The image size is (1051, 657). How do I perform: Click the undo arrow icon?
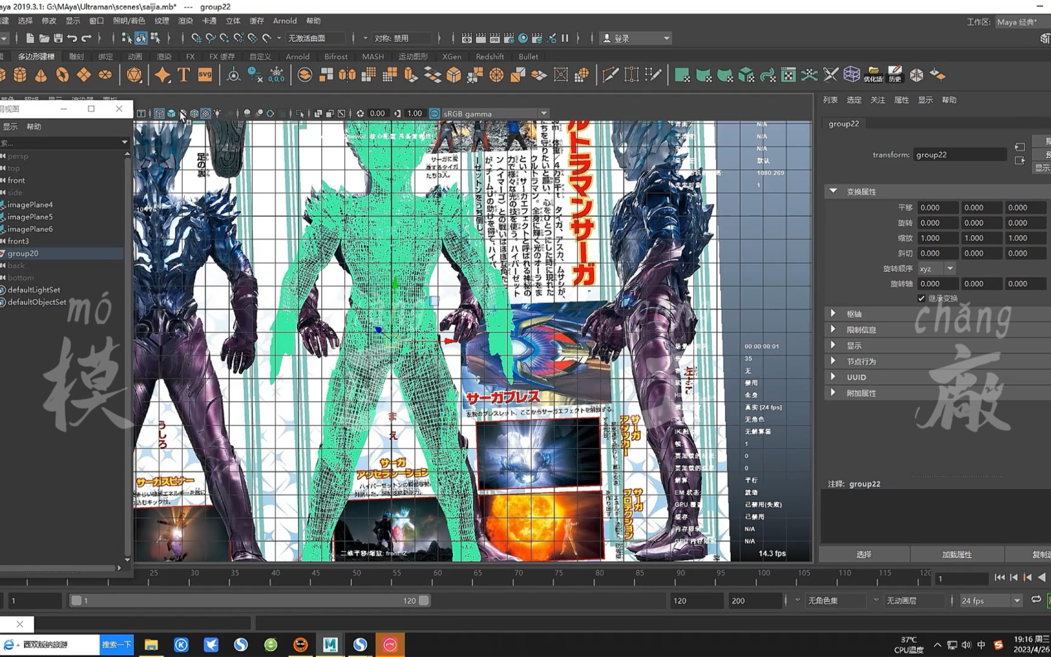pos(72,38)
